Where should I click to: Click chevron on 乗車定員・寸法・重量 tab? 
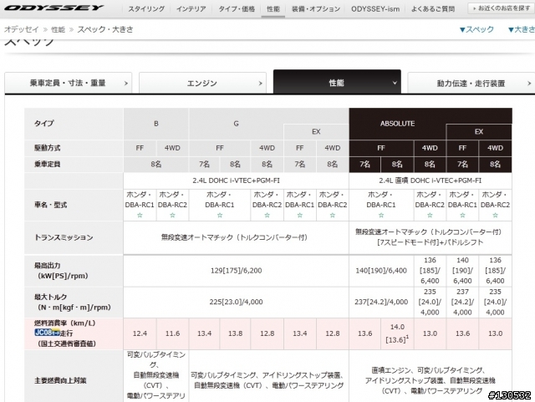[126, 84]
